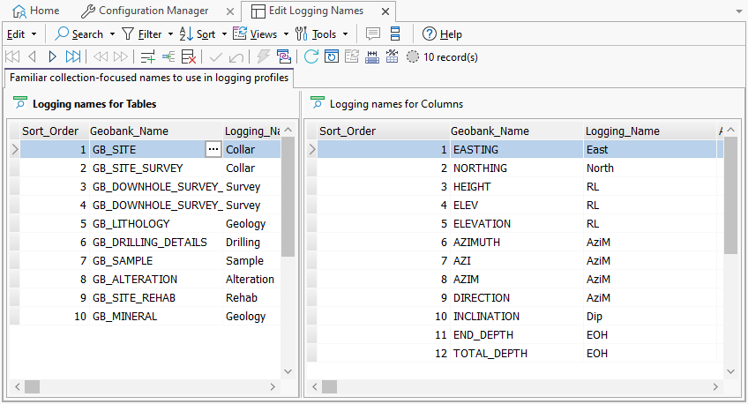Screen dimensions: 748x404
Task: Open the Edit dropdown menu
Action: point(21,34)
